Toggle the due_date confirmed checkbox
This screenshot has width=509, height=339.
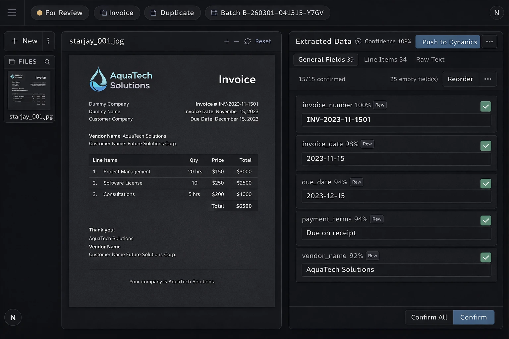point(485,184)
